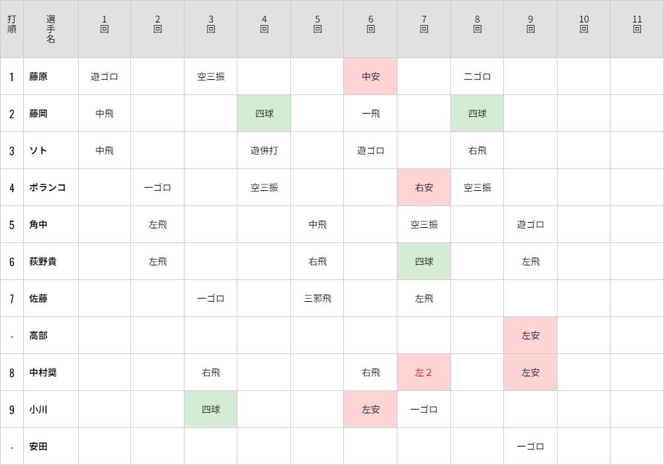Select the 11回 inning column header
This screenshot has height=465, width=664.
pos(637,24)
